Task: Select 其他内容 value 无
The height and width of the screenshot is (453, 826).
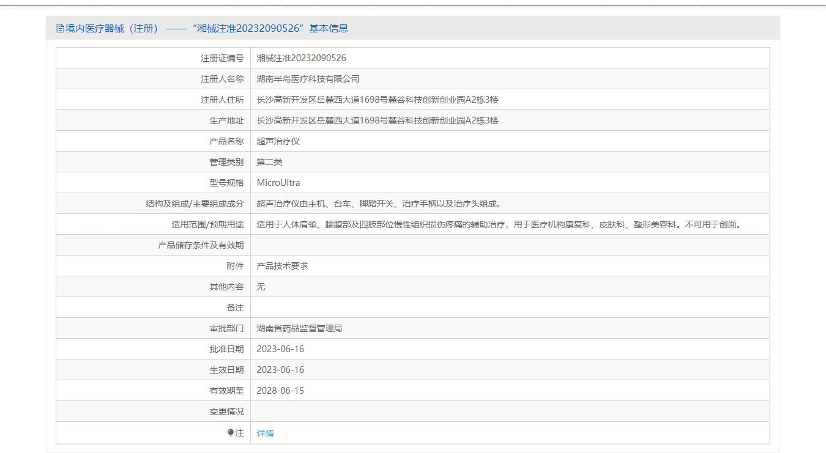Action: point(261,287)
